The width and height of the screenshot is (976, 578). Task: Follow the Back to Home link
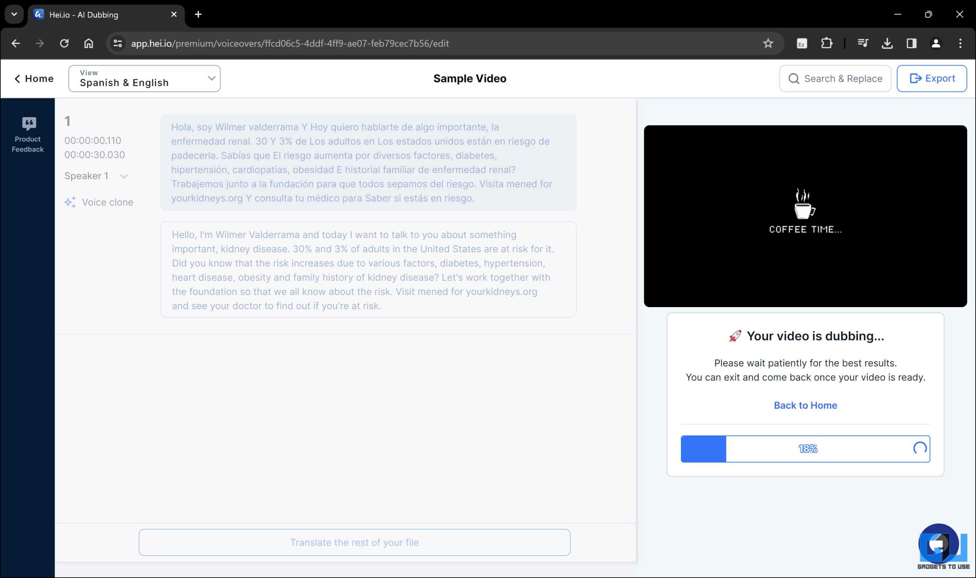[805, 405]
